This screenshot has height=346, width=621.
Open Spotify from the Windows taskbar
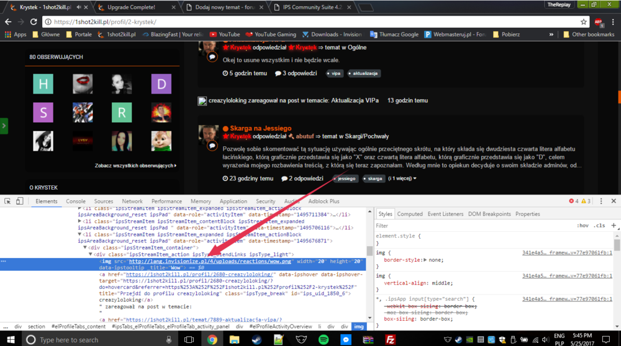point(323,339)
